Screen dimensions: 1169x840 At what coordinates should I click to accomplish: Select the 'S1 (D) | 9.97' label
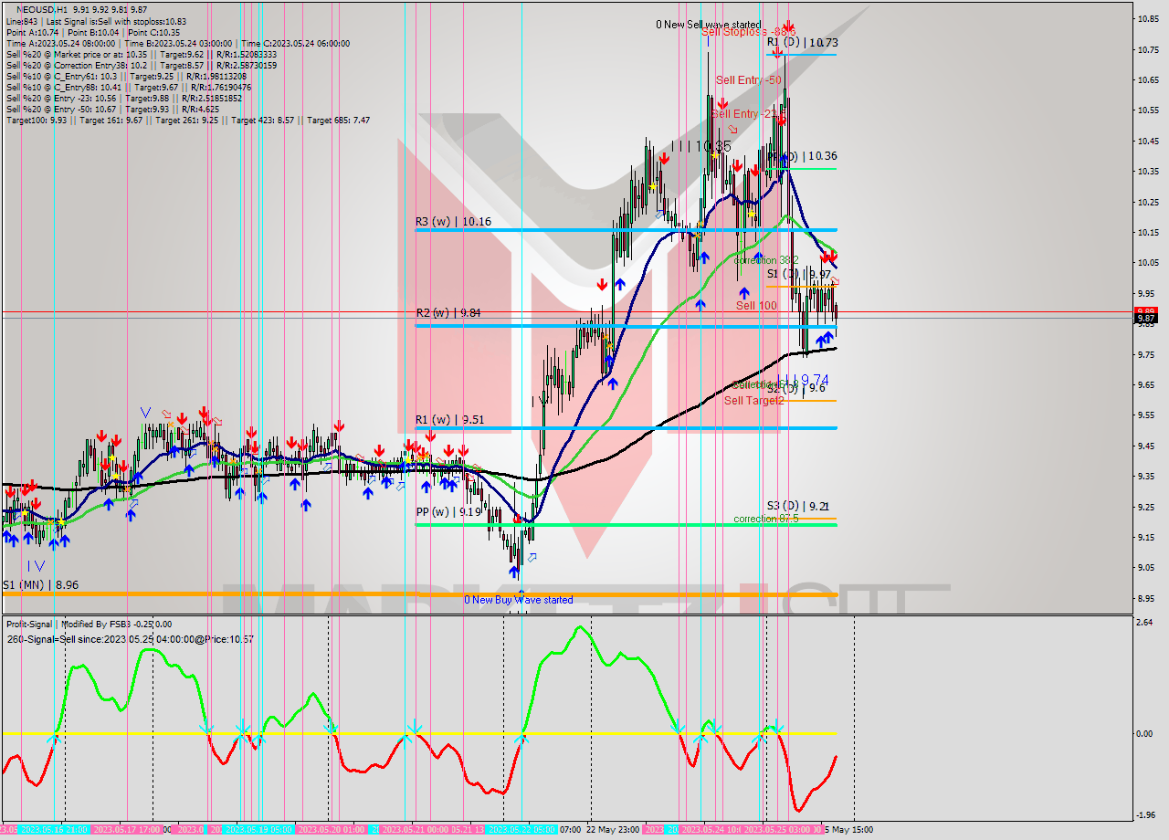click(x=799, y=274)
